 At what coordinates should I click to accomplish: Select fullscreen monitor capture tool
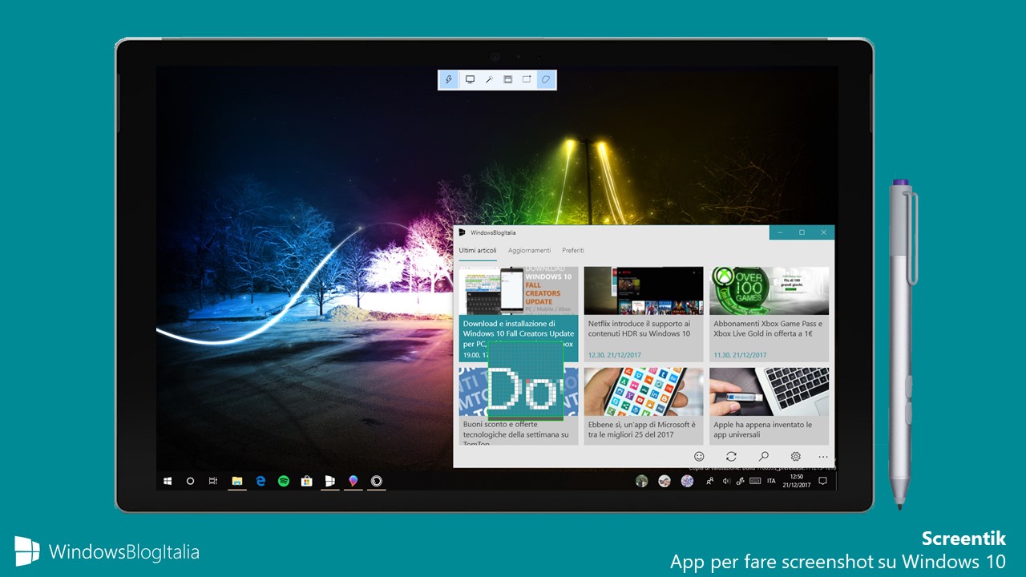pos(470,79)
